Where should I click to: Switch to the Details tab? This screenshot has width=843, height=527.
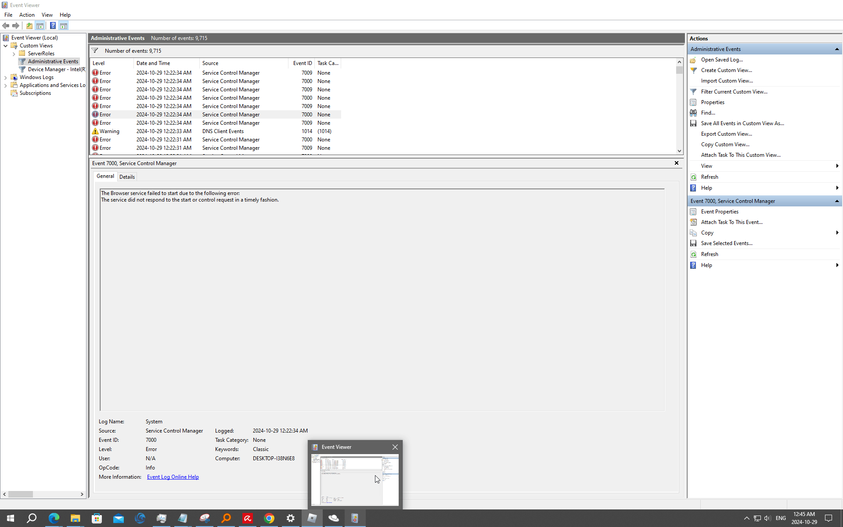127,177
